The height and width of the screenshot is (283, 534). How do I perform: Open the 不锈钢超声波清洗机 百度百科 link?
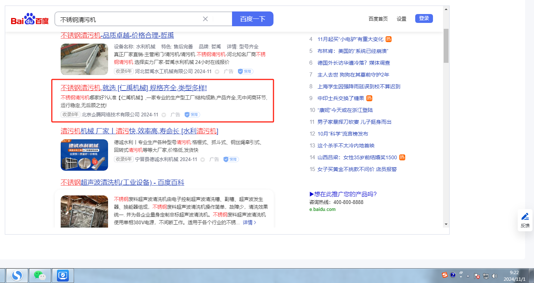tap(122, 183)
